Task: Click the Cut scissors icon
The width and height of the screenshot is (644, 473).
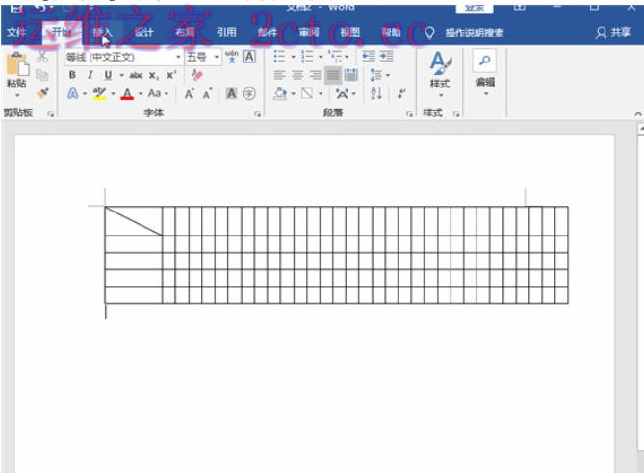Action: tap(42, 57)
